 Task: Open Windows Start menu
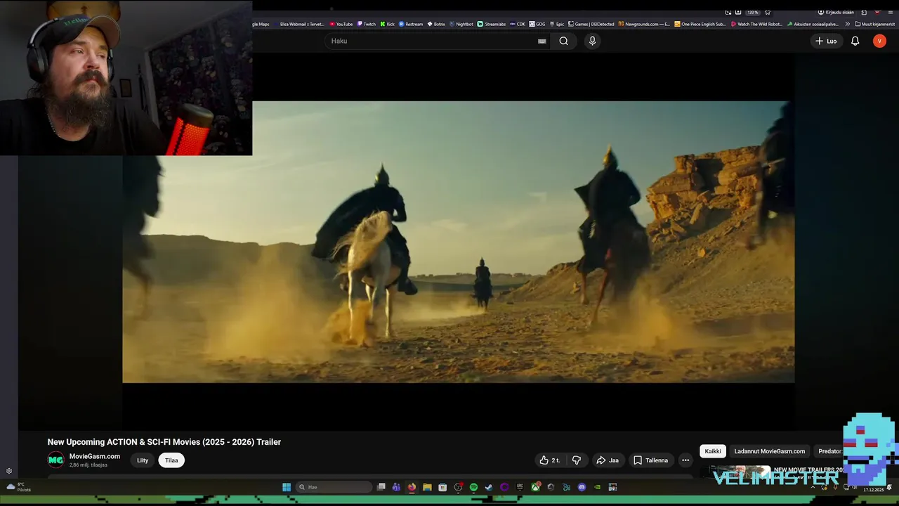pyautogui.click(x=287, y=487)
